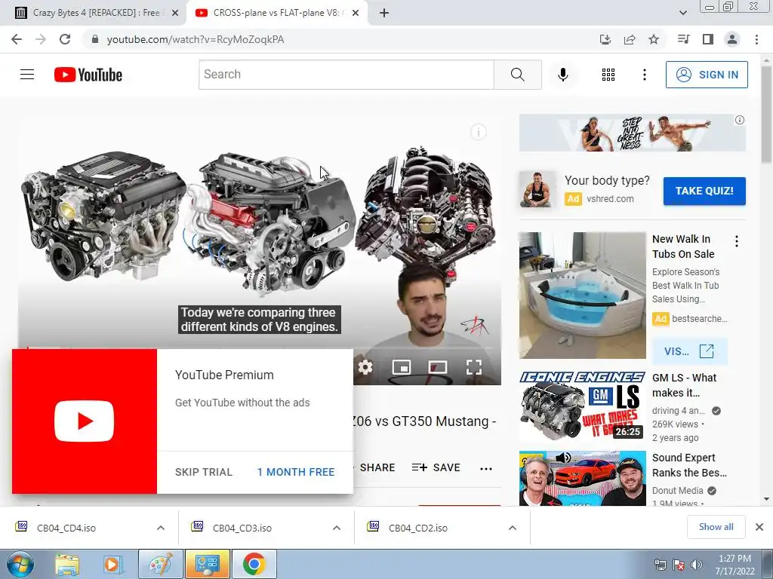Click the Donut Media channel name

(x=677, y=490)
